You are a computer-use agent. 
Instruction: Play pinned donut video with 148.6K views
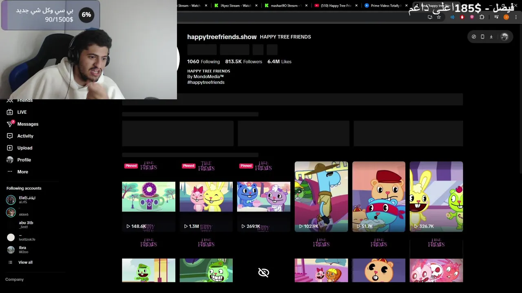[x=148, y=197]
